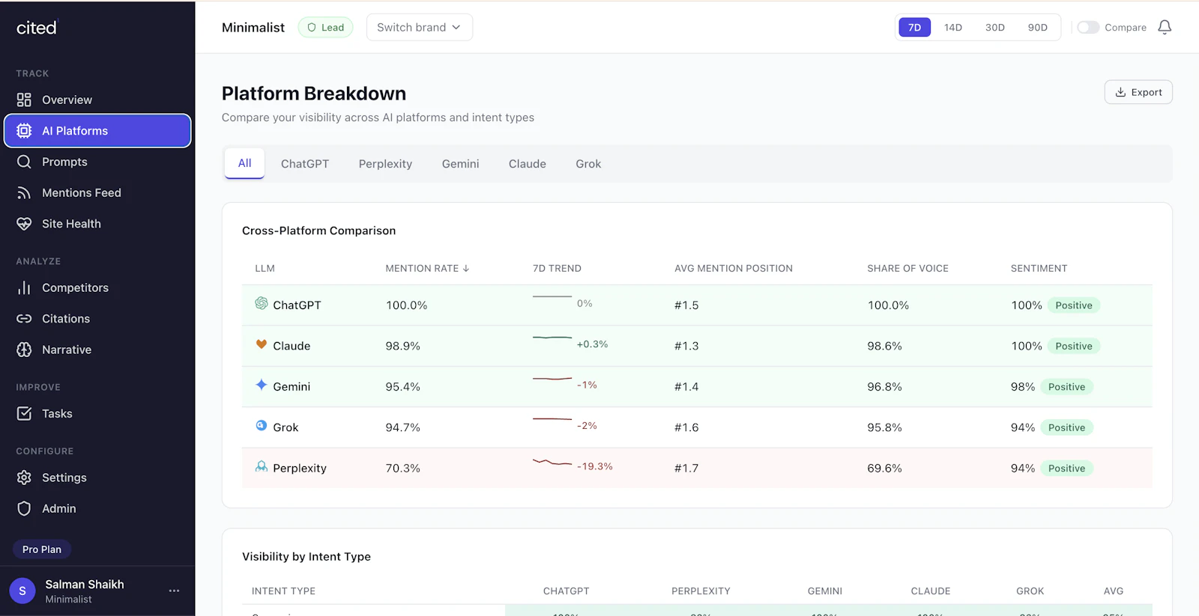This screenshot has width=1199, height=616.
Task: Select the 7D time range
Action: point(914,28)
